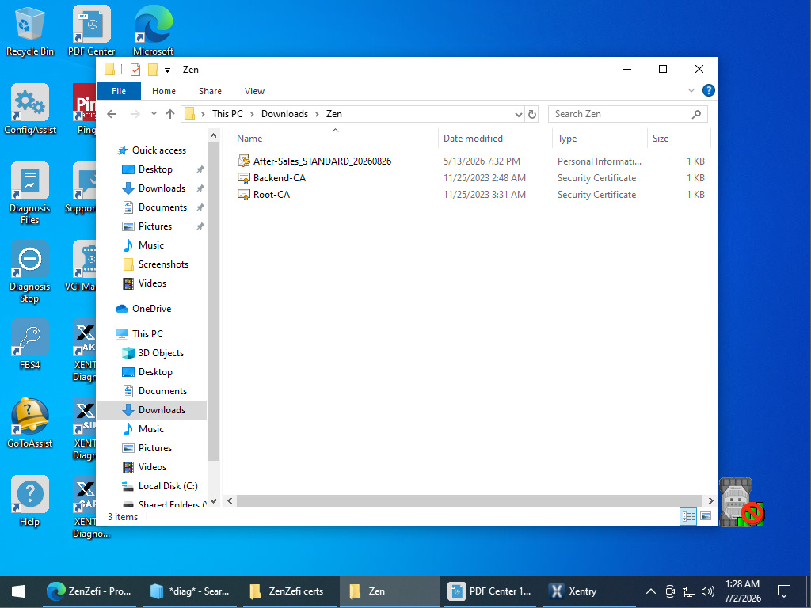This screenshot has width=811, height=608.
Task: Click the horizontal scrollbar in file pane
Action: point(469,500)
